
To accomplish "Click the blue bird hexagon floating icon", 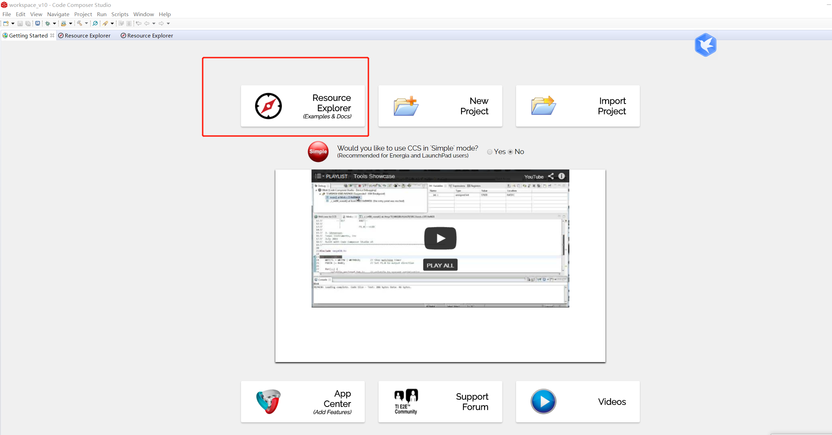I will coord(705,45).
